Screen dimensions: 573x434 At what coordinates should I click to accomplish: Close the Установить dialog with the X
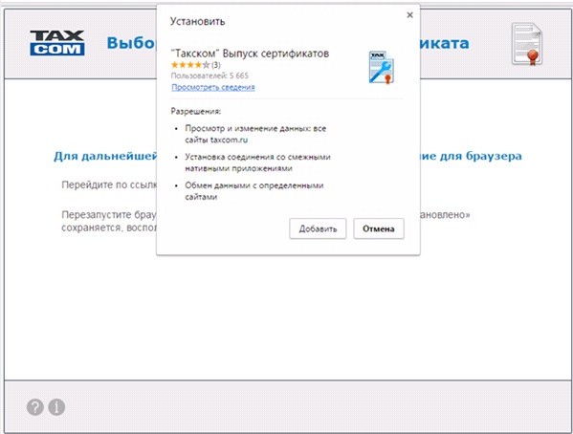point(410,15)
